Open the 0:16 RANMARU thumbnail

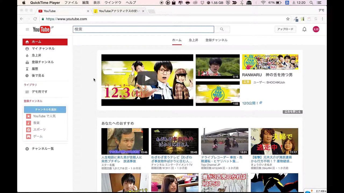click(218, 66)
